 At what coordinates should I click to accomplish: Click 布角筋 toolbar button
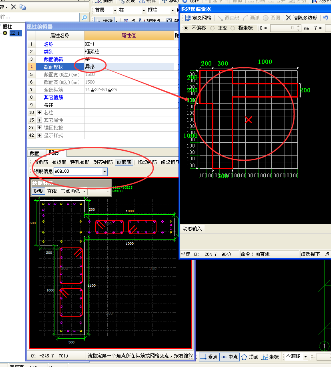pos(41,162)
